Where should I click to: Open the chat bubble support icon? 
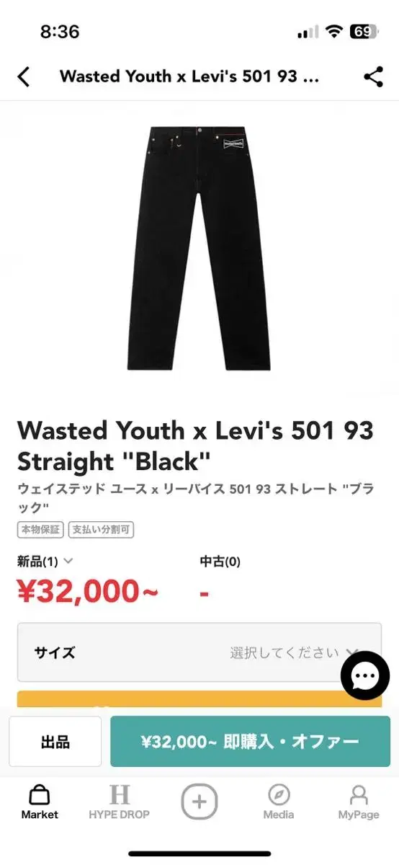[365, 675]
